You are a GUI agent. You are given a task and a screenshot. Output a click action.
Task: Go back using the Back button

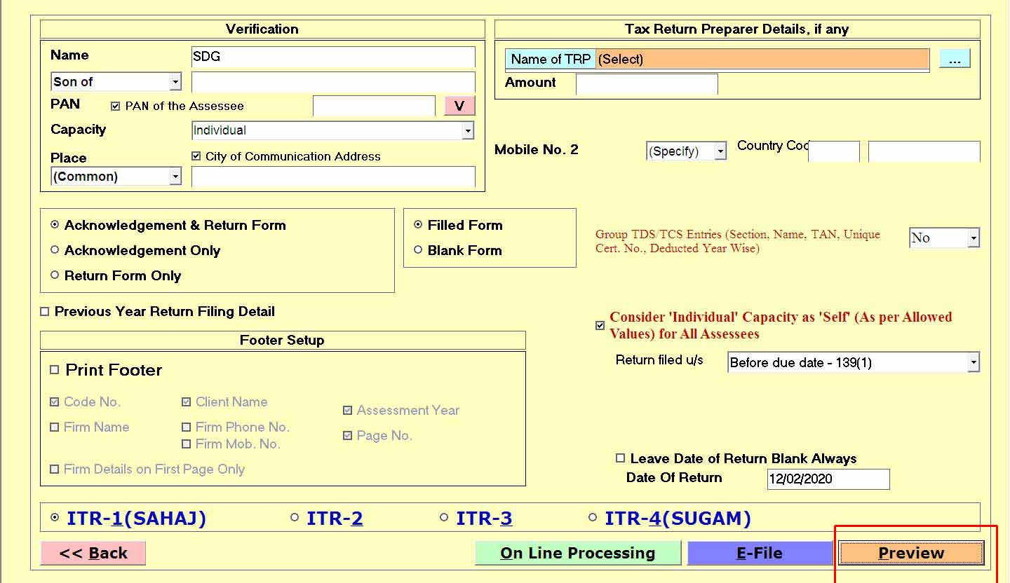point(93,553)
